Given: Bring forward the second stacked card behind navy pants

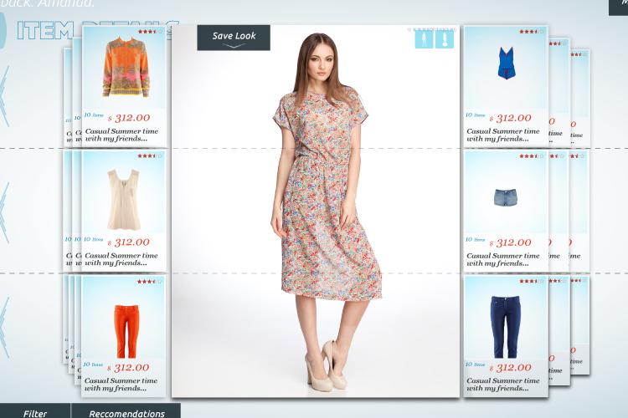Looking at the screenshot, I should point(559,331).
